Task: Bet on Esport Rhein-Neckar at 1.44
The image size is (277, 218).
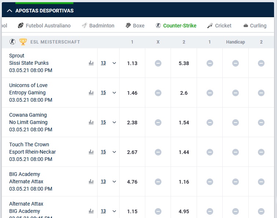Action: point(184,152)
